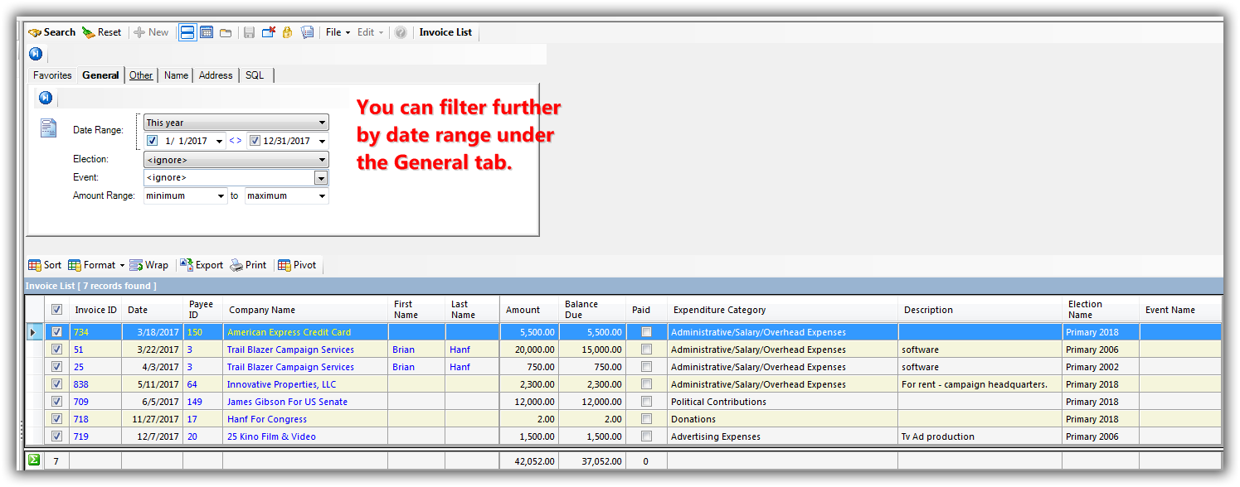Click the Reset filters button
The width and height of the screenshot is (1240, 487).
coord(101,32)
